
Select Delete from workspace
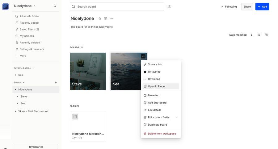click(161, 134)
